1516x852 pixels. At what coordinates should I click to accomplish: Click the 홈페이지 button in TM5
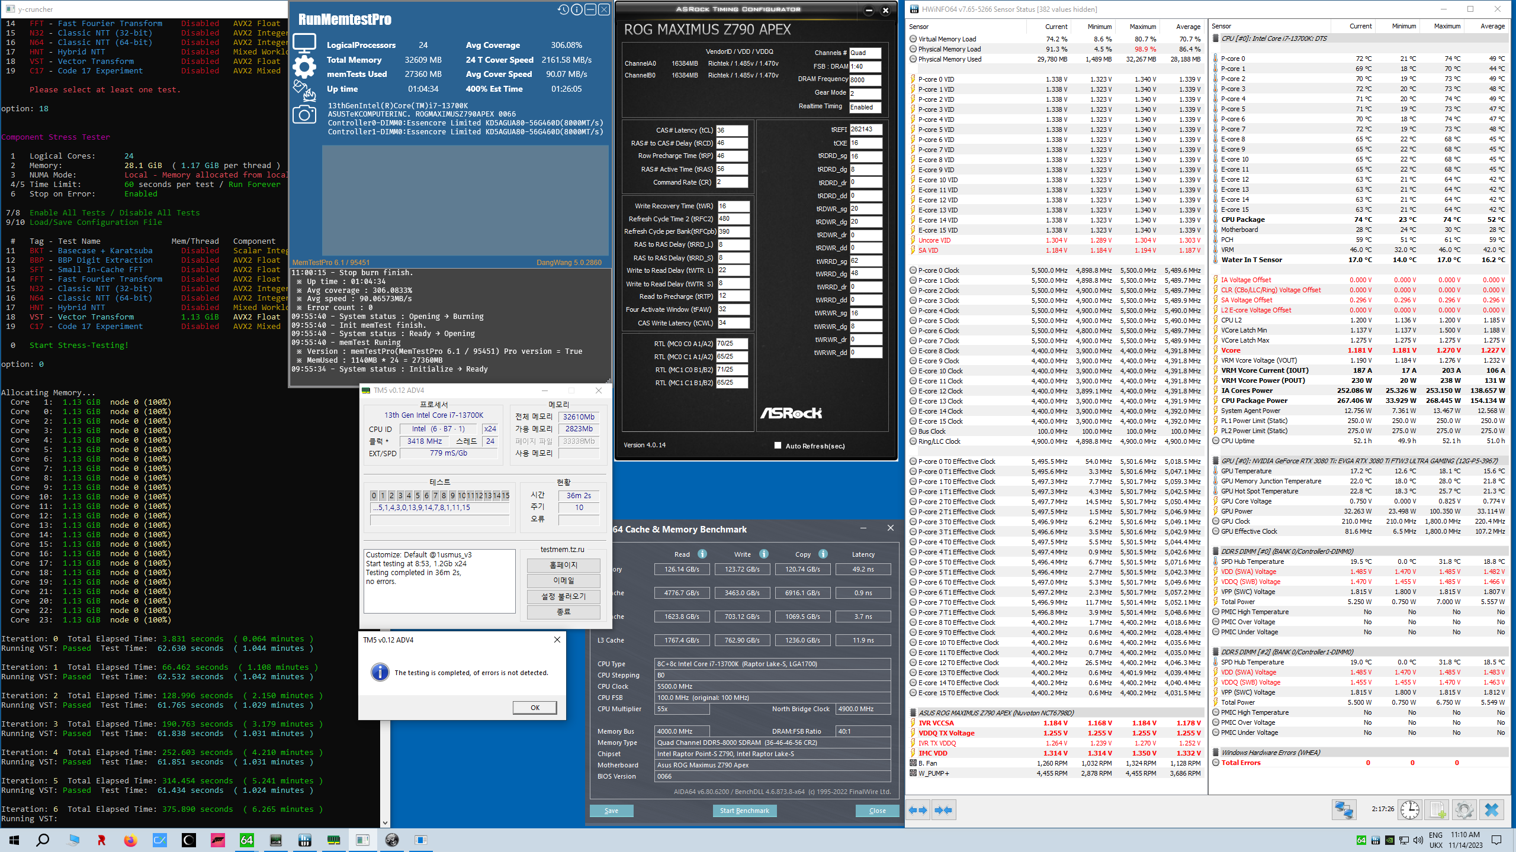tap(563, 565)
